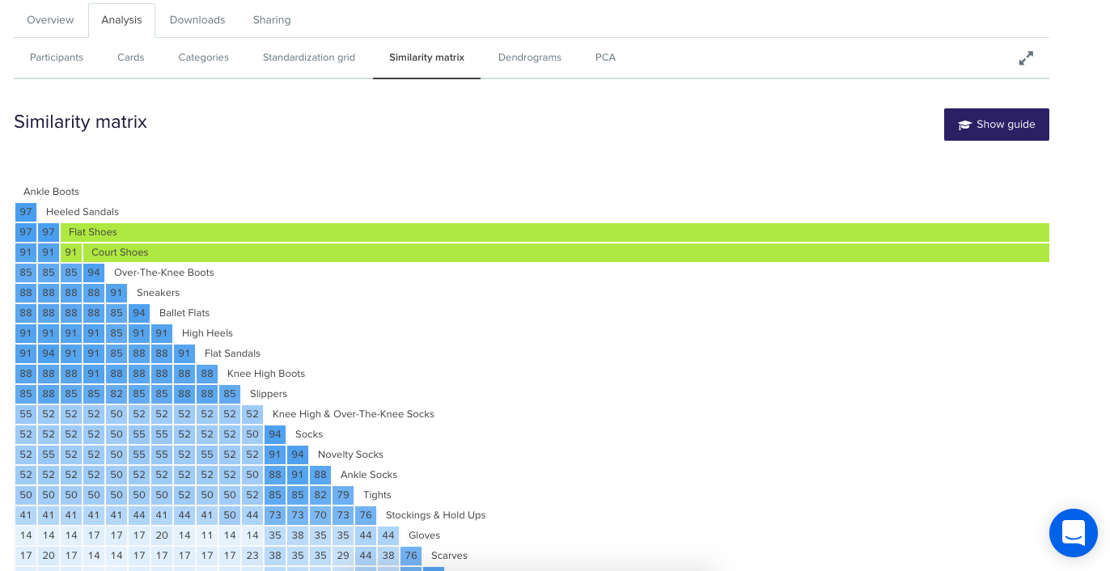Click the 76 cell in Stockings & Hold Ups row
Image resolution: width=1110 pixels, height=571 pixels.
pos(366,515)
